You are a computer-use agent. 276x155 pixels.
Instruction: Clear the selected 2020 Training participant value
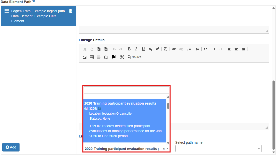164,149
